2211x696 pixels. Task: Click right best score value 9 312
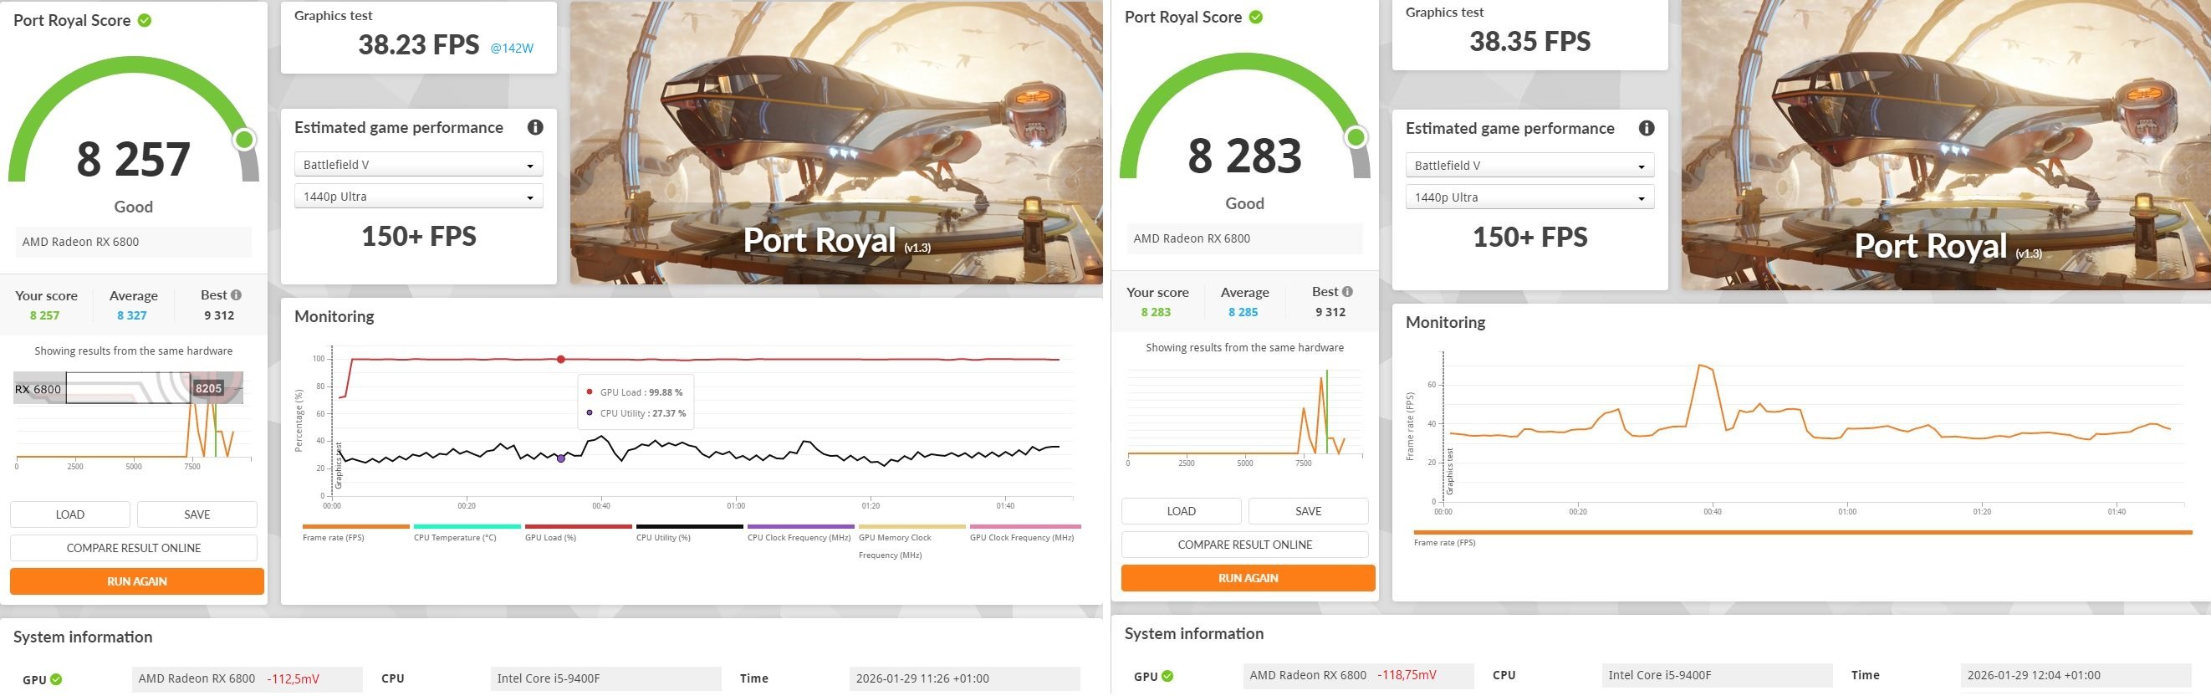pos(1330,311)
